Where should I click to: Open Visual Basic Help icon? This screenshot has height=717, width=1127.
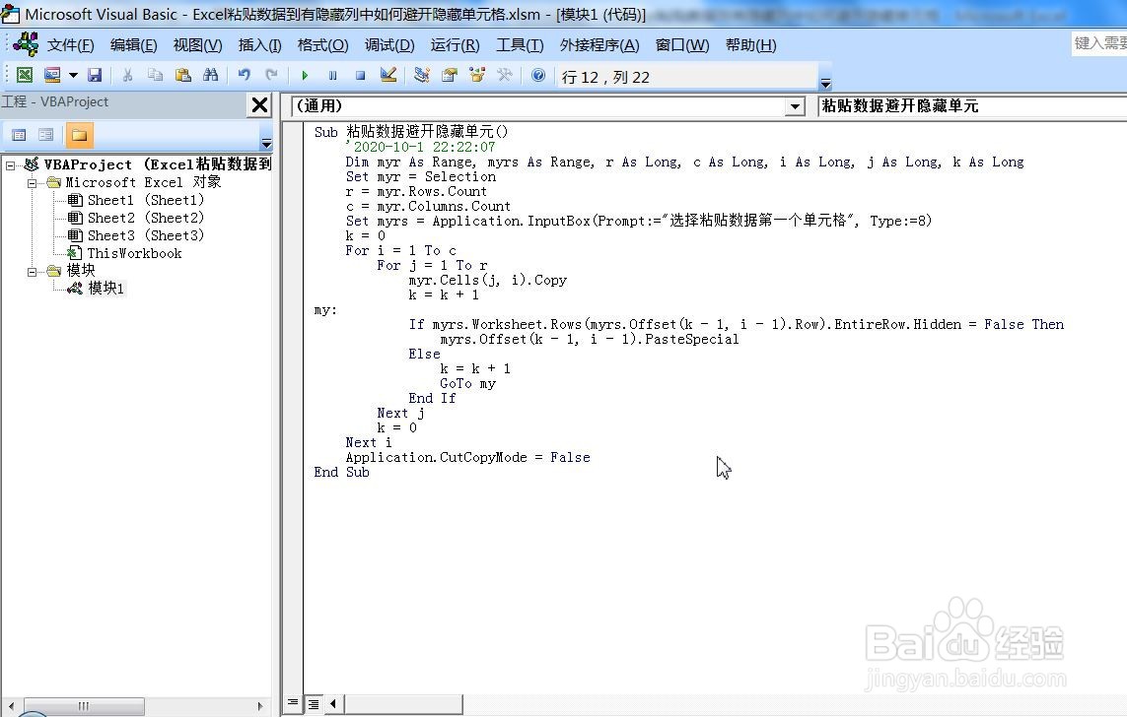(538, 75)
